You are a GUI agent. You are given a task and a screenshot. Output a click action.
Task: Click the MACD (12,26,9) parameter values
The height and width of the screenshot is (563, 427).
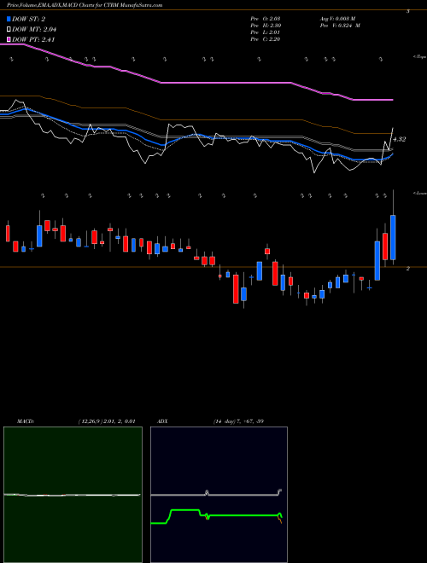(107, 421)
